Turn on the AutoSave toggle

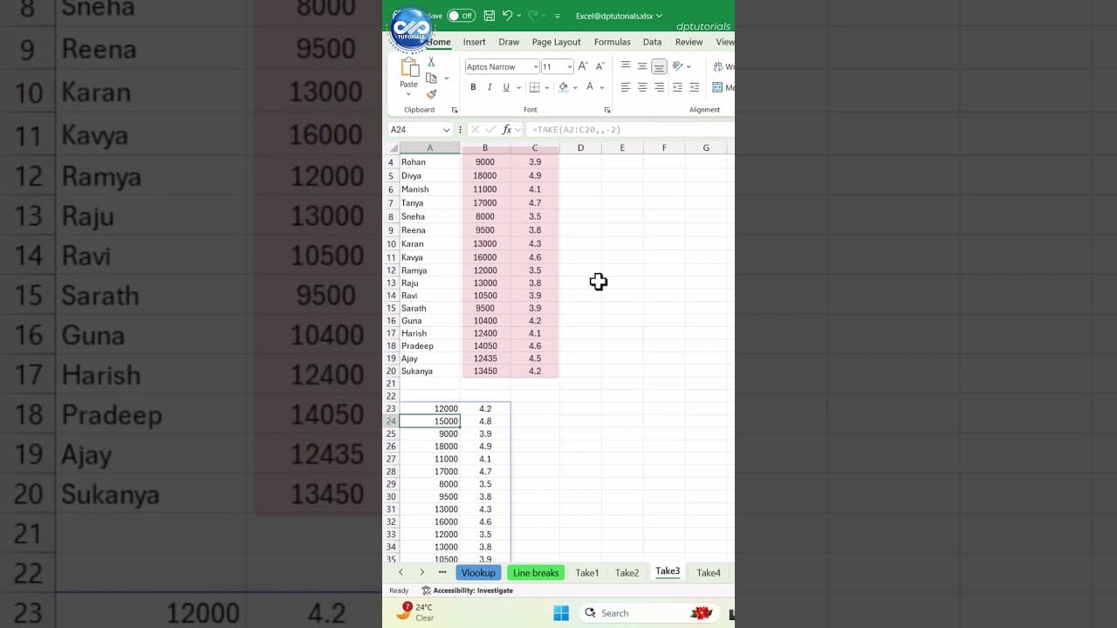coord(460,15)
